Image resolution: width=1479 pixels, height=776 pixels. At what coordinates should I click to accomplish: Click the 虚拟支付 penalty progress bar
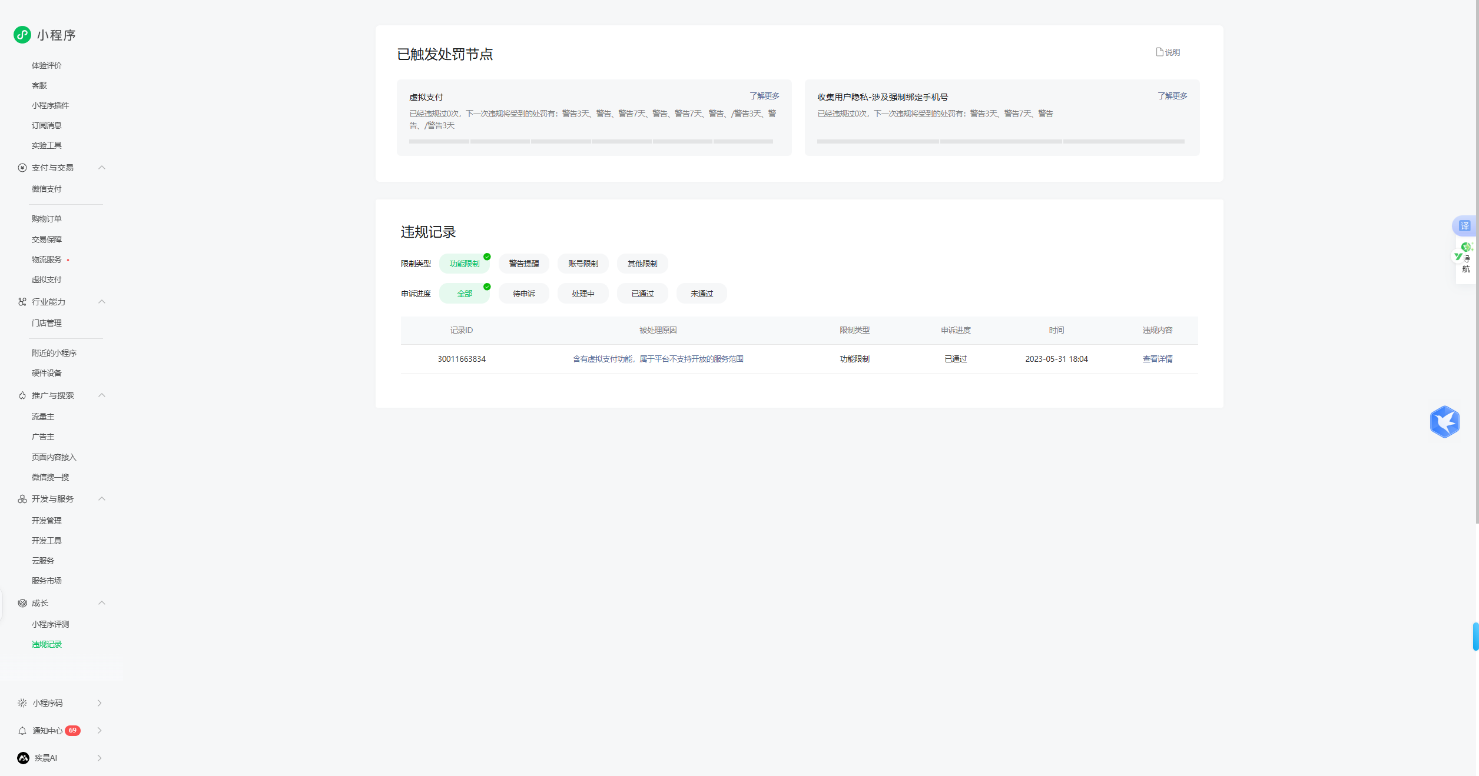(x=591, y=142)
